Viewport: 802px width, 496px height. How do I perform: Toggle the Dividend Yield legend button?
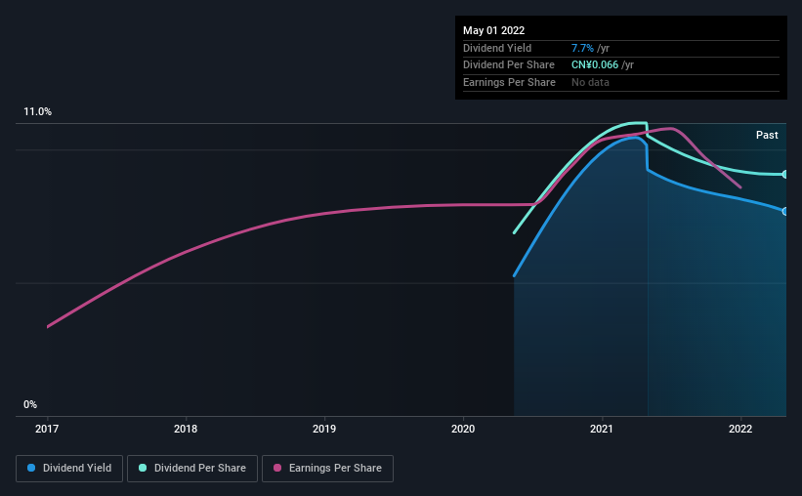coord(69,469)
